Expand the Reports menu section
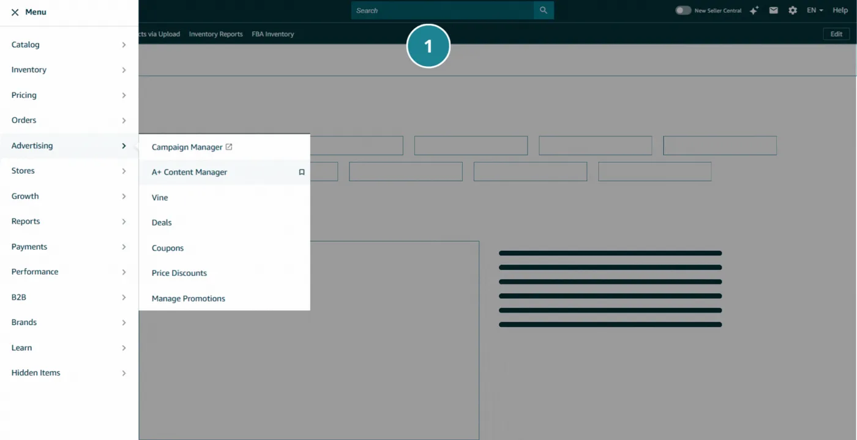This screenshot has height=440, width=857. click(x=69, y=222)
